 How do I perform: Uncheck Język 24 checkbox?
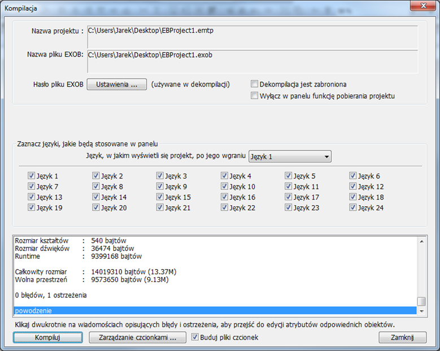point(352,207)
